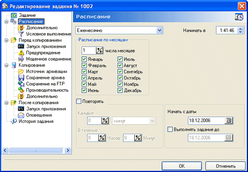Open calendar picker for Начать с даты

[x=229, y=121]
